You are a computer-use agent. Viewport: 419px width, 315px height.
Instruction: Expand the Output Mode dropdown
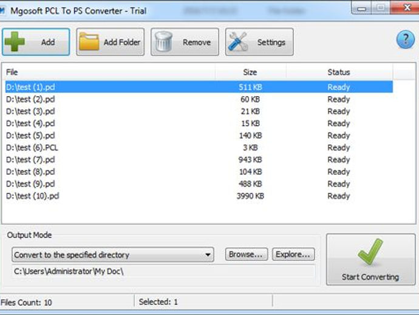click(x=113, y=255)
